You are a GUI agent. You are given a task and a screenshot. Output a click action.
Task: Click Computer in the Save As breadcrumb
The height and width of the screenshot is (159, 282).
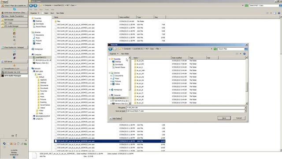click(x=127, y=49)
